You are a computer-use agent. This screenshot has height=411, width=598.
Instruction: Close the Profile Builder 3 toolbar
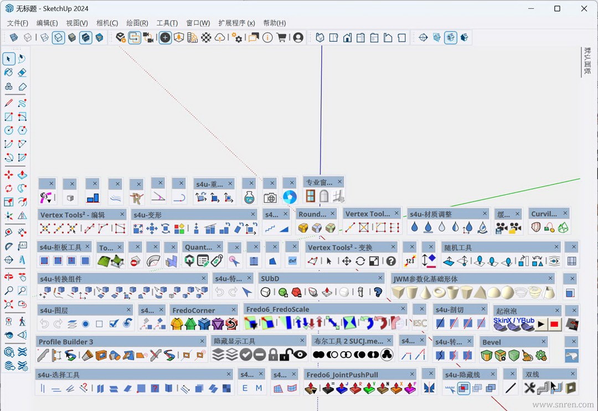pyautogui.click(x=202, y=341)
